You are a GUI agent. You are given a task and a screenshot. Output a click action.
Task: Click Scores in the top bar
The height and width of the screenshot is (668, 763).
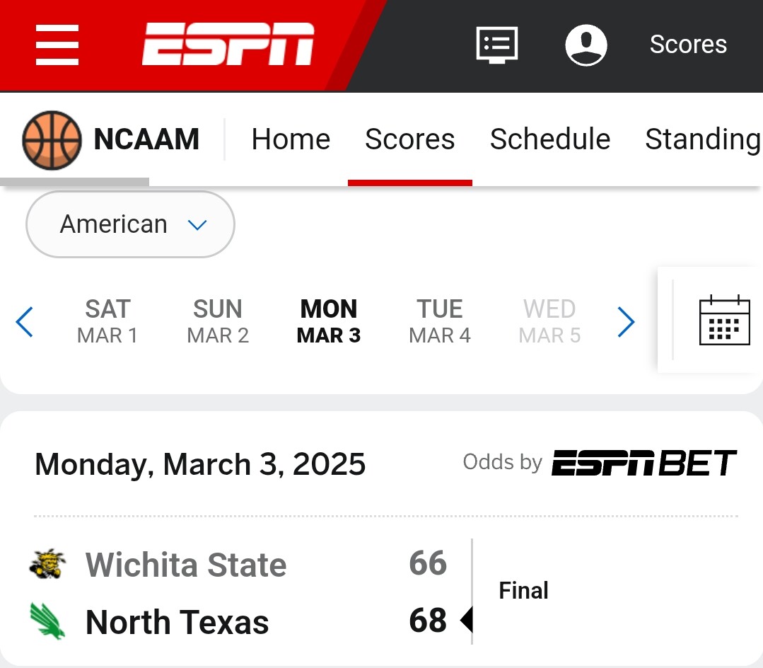tap(688, 45)
